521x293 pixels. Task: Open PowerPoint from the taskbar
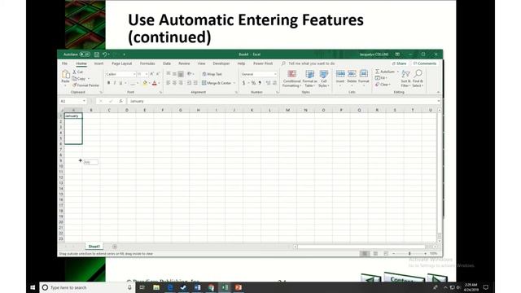click(x=239, y=287)
